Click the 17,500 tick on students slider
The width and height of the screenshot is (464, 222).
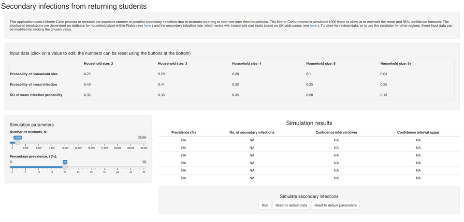[x=104, y=148]
